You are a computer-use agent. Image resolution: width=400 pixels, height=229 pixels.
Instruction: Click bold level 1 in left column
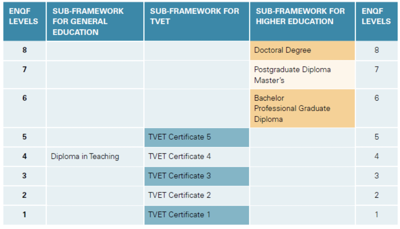tap(25, 214)
